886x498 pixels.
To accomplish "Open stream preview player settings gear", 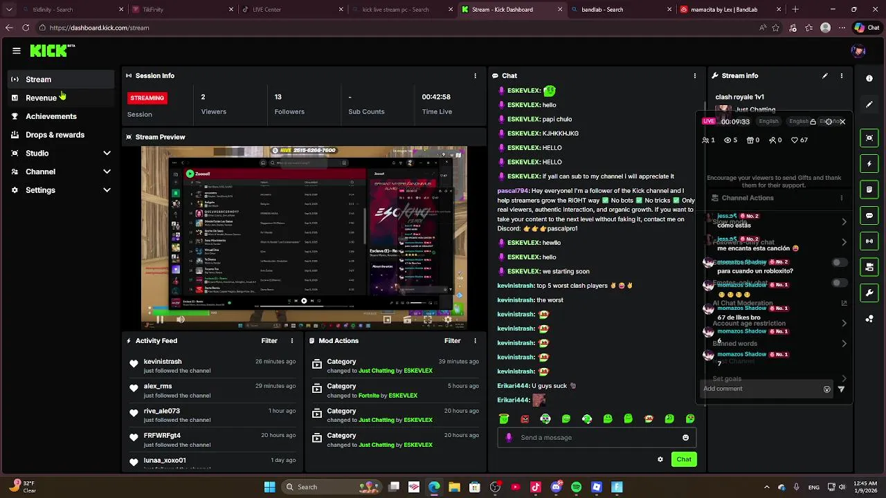I will pyautogui.click(x=448, y=320).
